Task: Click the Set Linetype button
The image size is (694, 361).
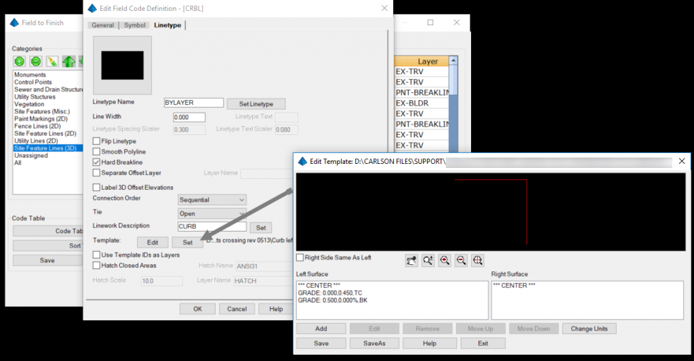Action: [x=256, y=104]
